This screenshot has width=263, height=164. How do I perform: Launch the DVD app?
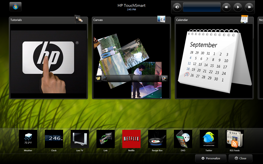(183, 139)
